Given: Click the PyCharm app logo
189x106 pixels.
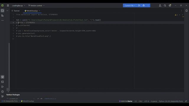Looking at the screenshot, I should (2, 6).
